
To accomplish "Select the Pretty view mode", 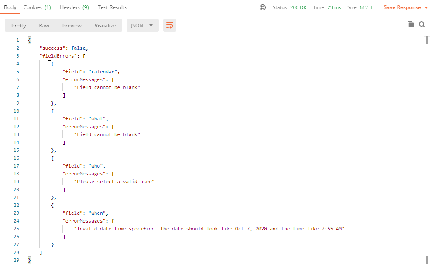I will pyautogui.click(x=18, y=25).
